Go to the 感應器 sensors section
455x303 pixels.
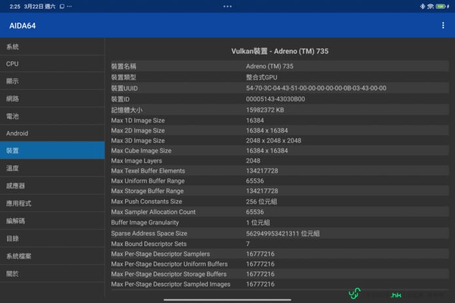(52, 186)
